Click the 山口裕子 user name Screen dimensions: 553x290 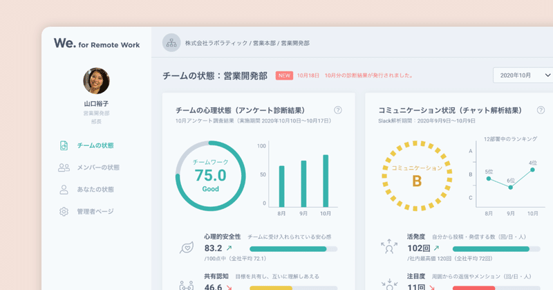(96, 104)
